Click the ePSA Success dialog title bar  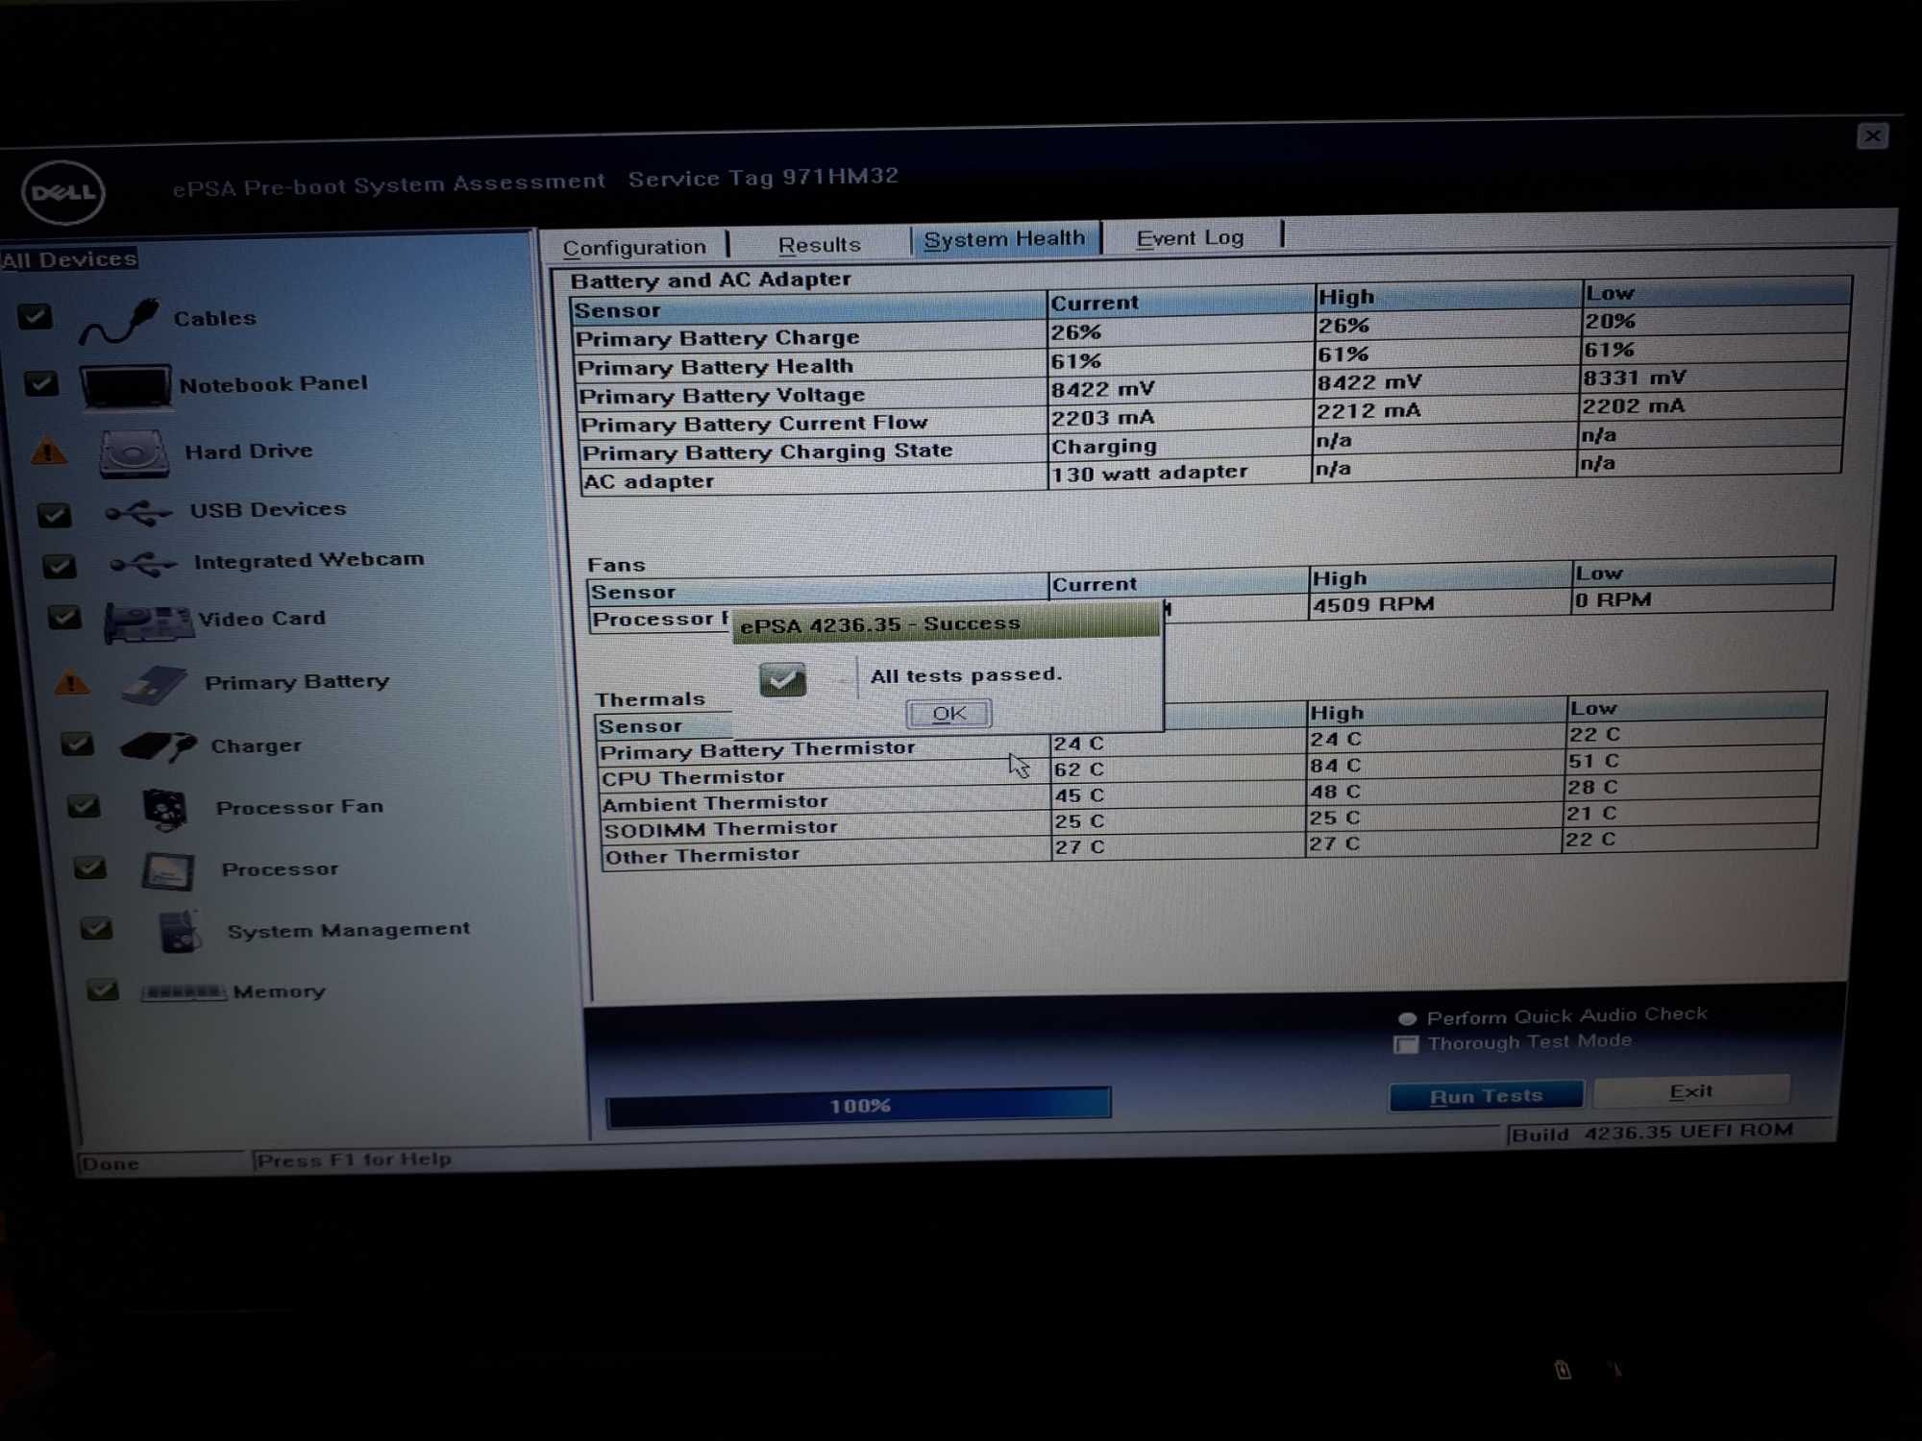pyautogui.click(x=947, y=623)
